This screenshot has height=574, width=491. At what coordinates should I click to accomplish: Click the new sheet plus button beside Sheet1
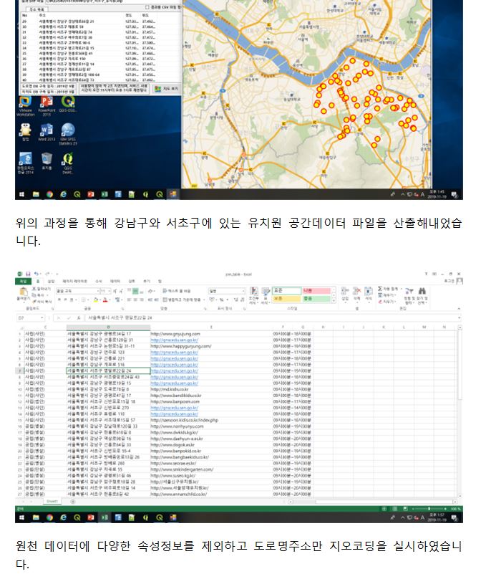pos(73,502)
